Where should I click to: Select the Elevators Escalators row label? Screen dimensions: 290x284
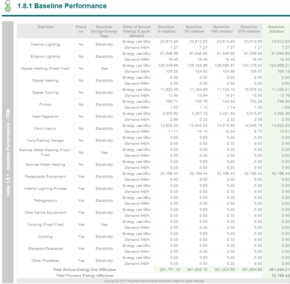[x=46, y=249]
